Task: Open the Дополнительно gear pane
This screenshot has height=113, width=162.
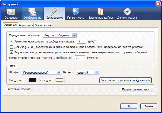Action: [x=127, y=14]
